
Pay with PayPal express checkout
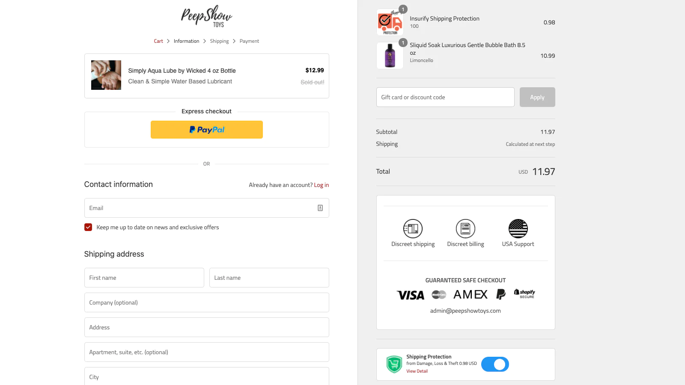tap(206, 130)
